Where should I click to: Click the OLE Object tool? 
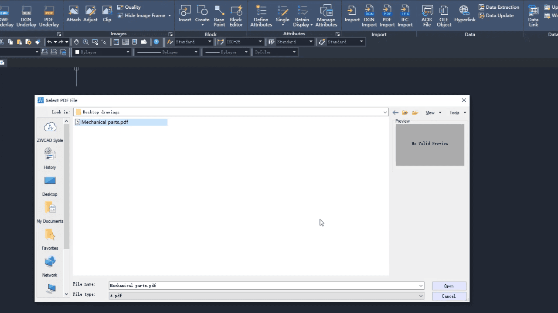pos(444,16)
